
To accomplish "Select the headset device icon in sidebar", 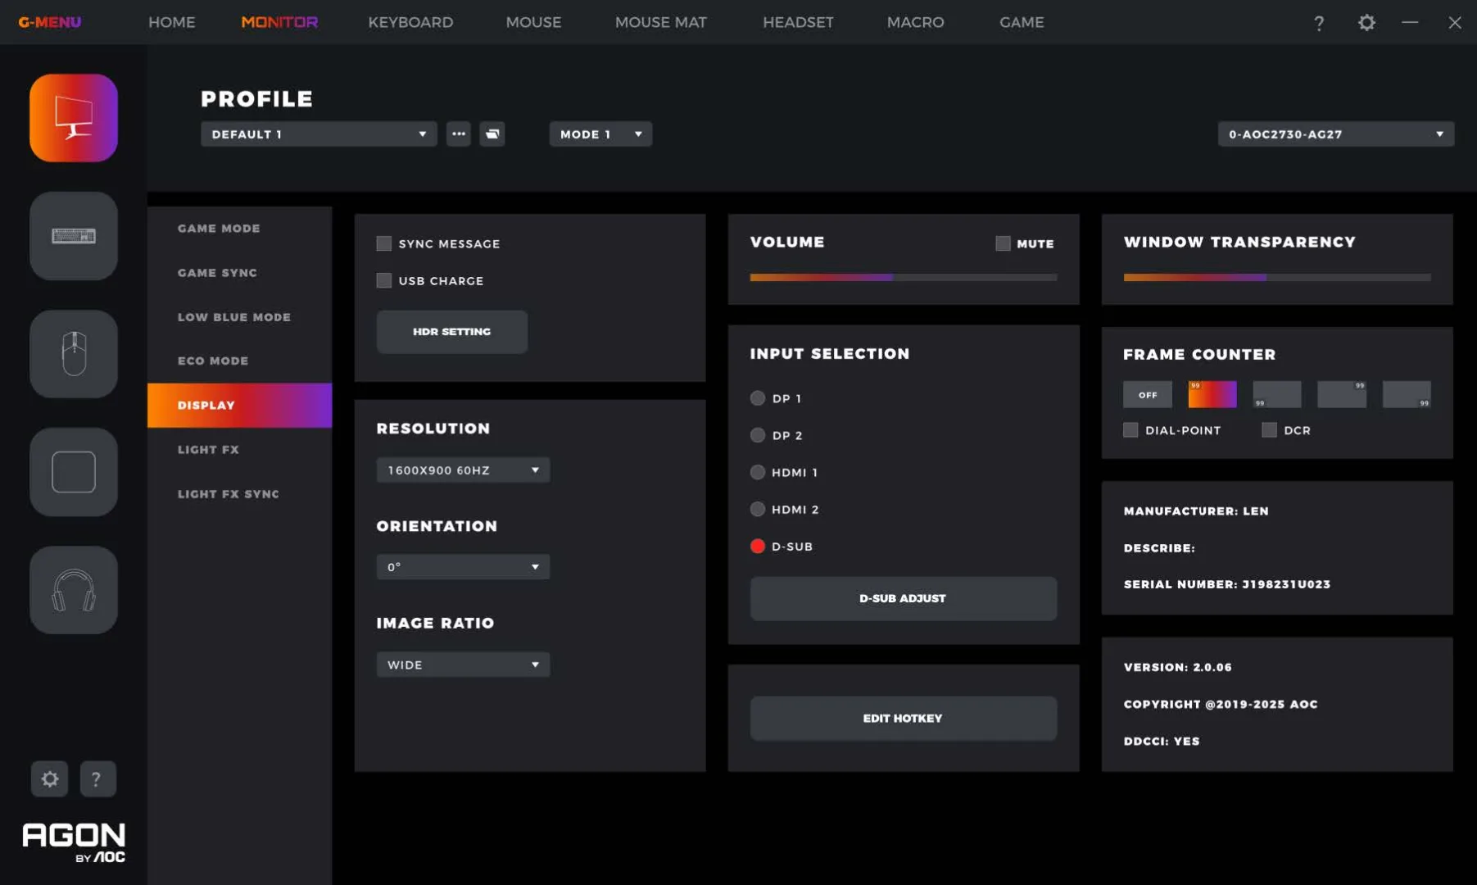I will click(74, 590).
